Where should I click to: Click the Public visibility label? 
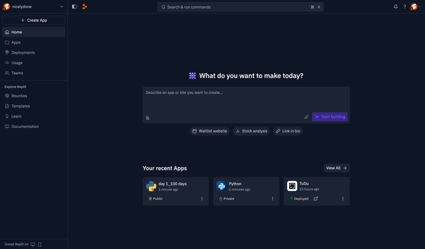[x=156, y=199]
